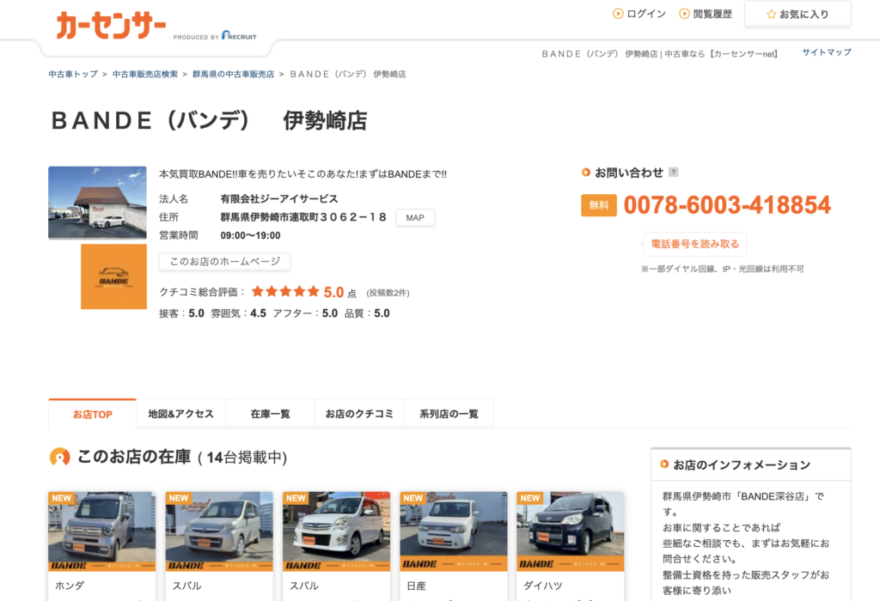Image resolution: width=880 pixels, height=601 pixels.
Task: Select the 系列店の一覧 tab
Action: 449,414
